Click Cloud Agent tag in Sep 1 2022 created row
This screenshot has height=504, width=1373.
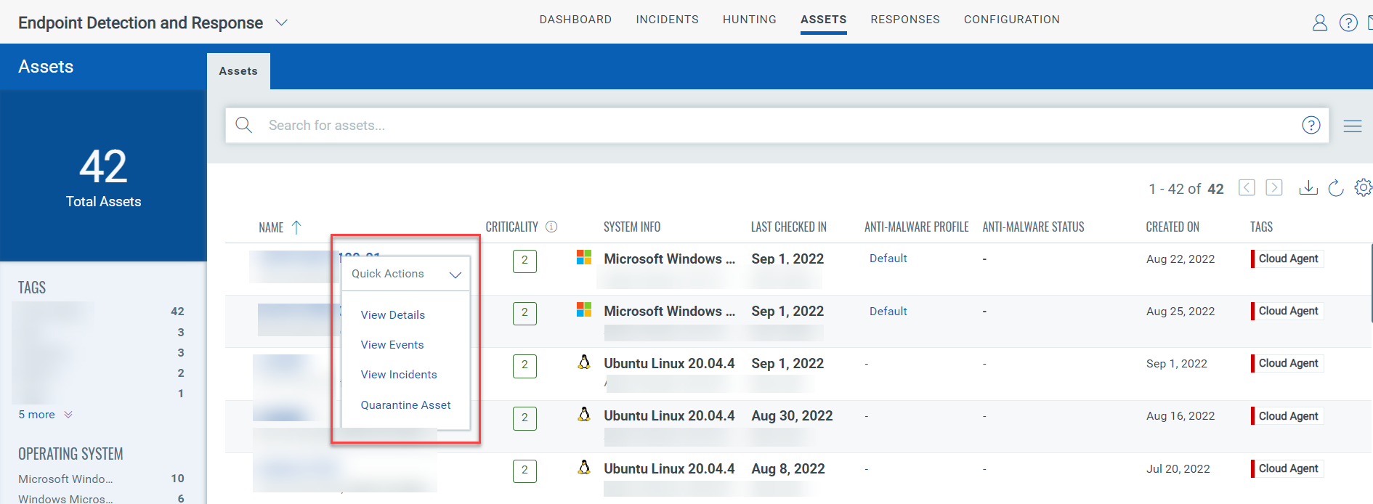tap(1287, 363)
